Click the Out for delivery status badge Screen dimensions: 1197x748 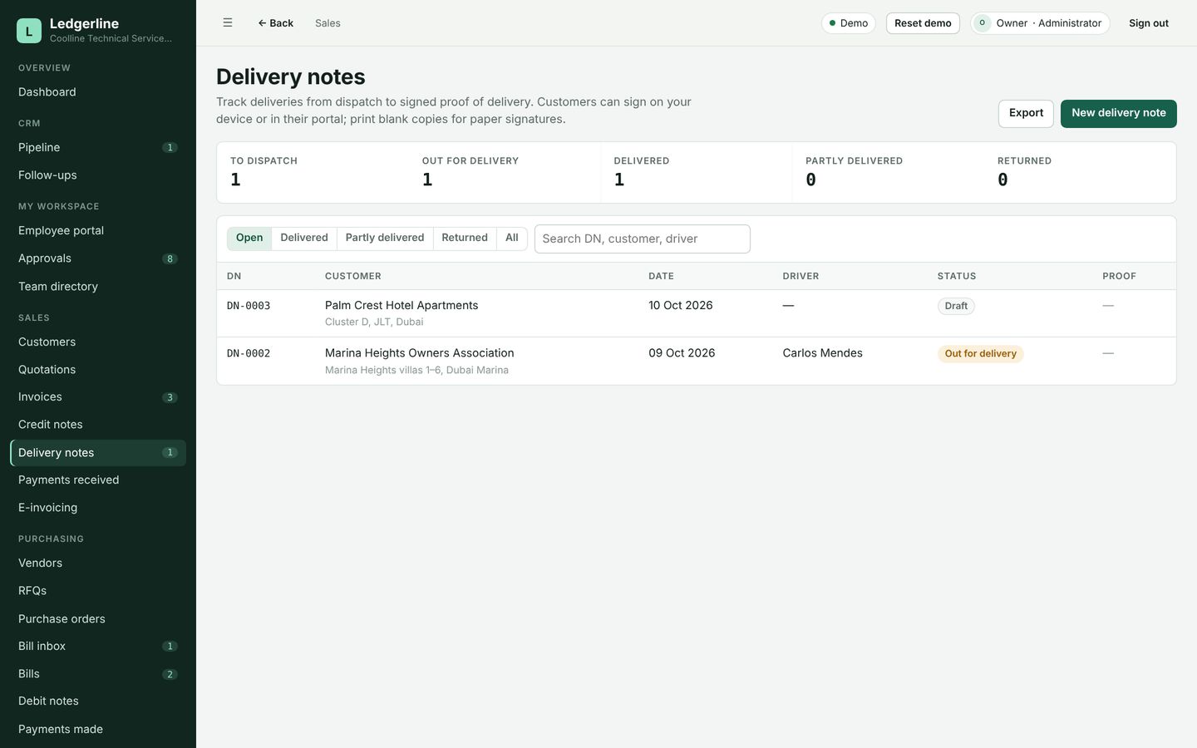click(981, 354)
